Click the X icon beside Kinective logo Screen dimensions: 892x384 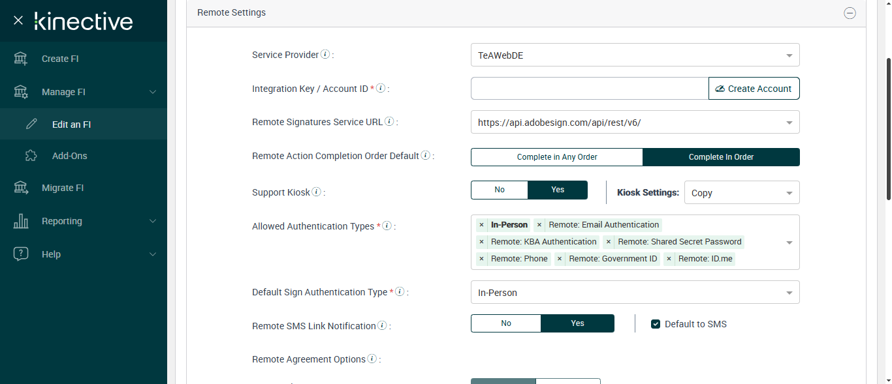[x=18, y=21]
